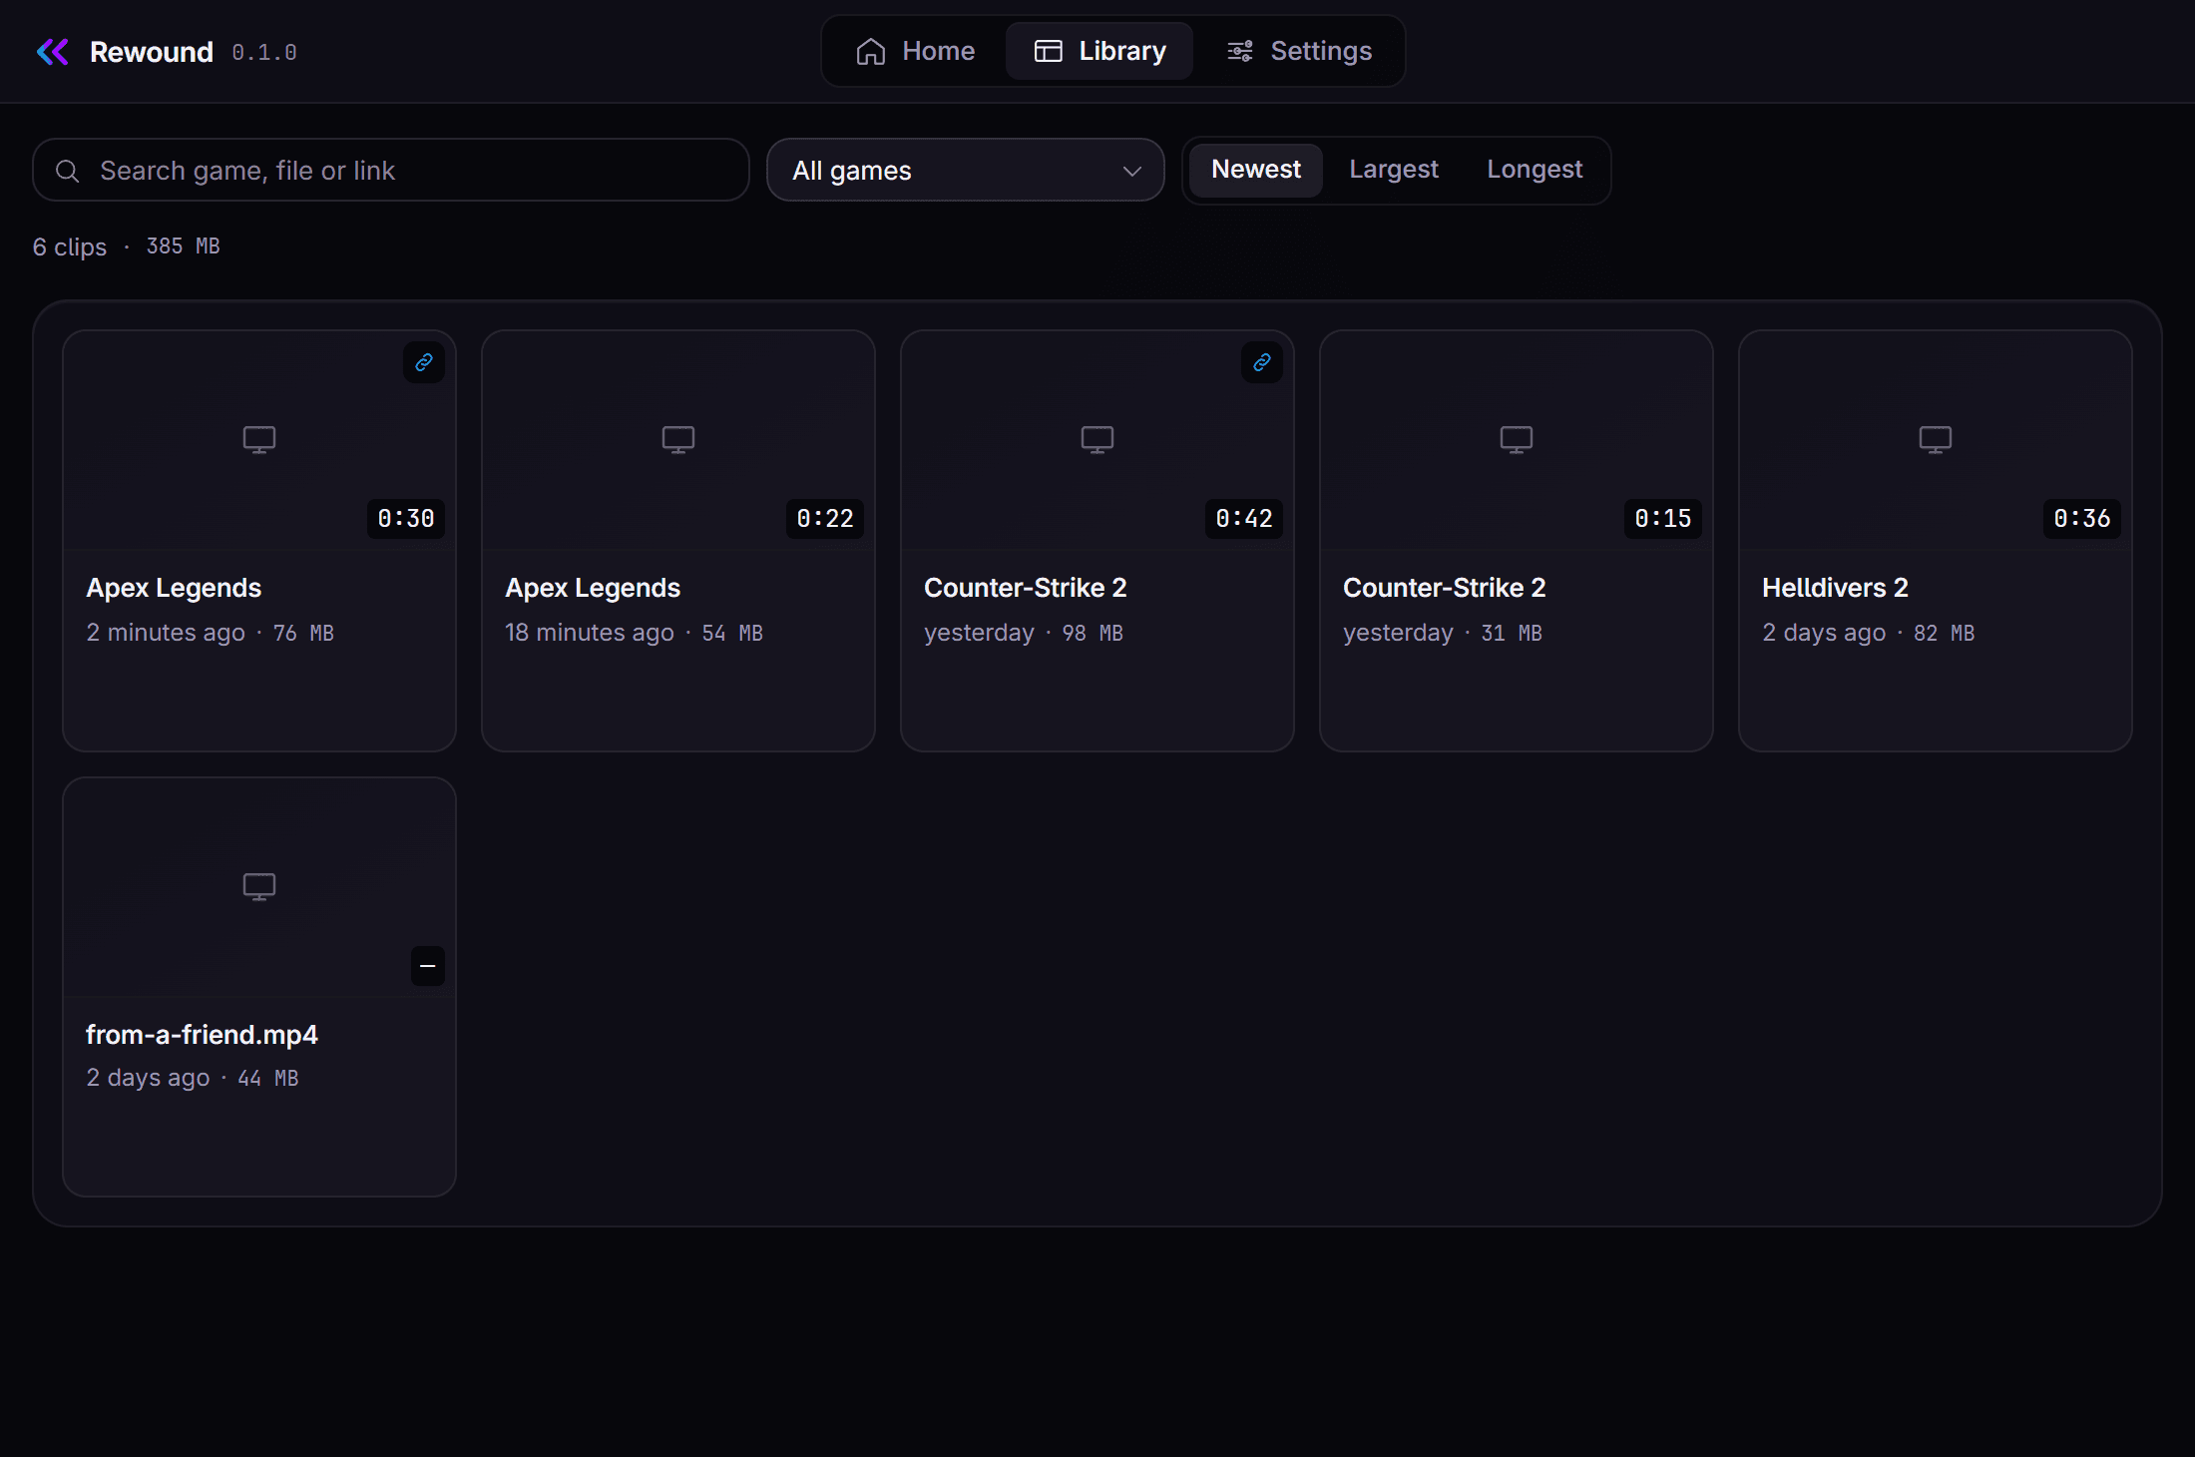Click the 0:36 duration badge
Image resolution: width=2195 pixels, height=1457 pixels.
pyautogui.click(x=2082, y=519)
